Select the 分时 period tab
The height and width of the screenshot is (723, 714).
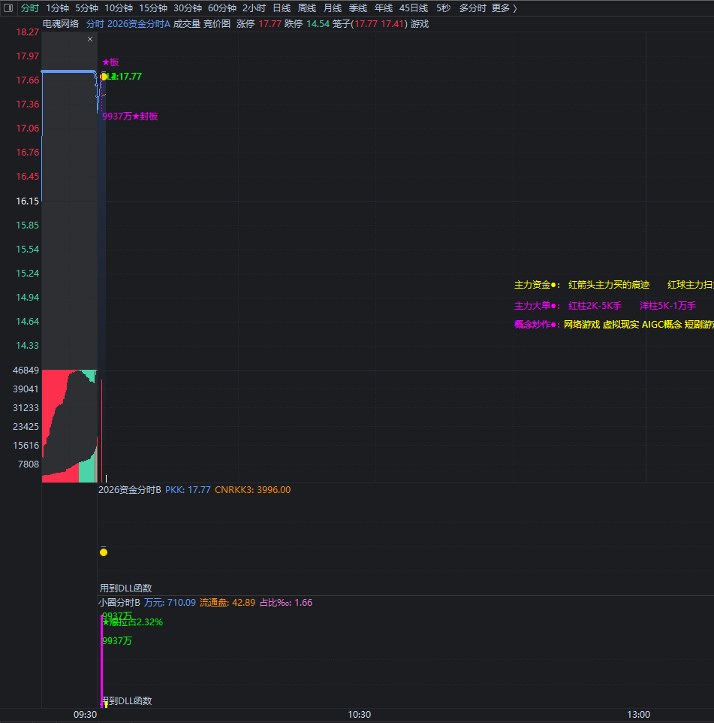click(29, 8)
